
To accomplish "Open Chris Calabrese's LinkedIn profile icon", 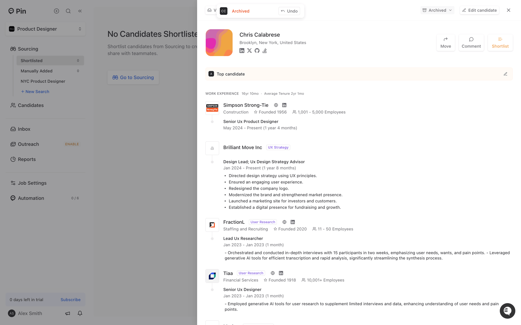I will (x=242, y=51).
